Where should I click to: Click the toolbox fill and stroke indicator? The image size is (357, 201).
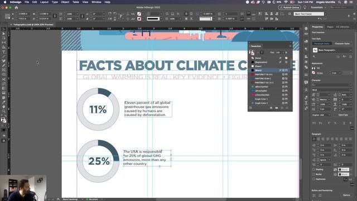[x=3, y=120]
